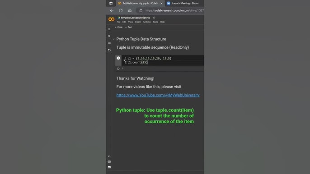Viewport: 310px width, 174px height.
Task: Open the code snippets icon
Action: 109,156
